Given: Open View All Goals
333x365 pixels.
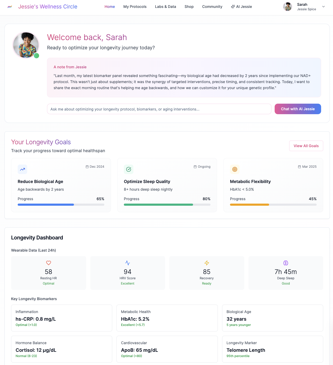Looking at the screenshot, I should click(306, 146).
